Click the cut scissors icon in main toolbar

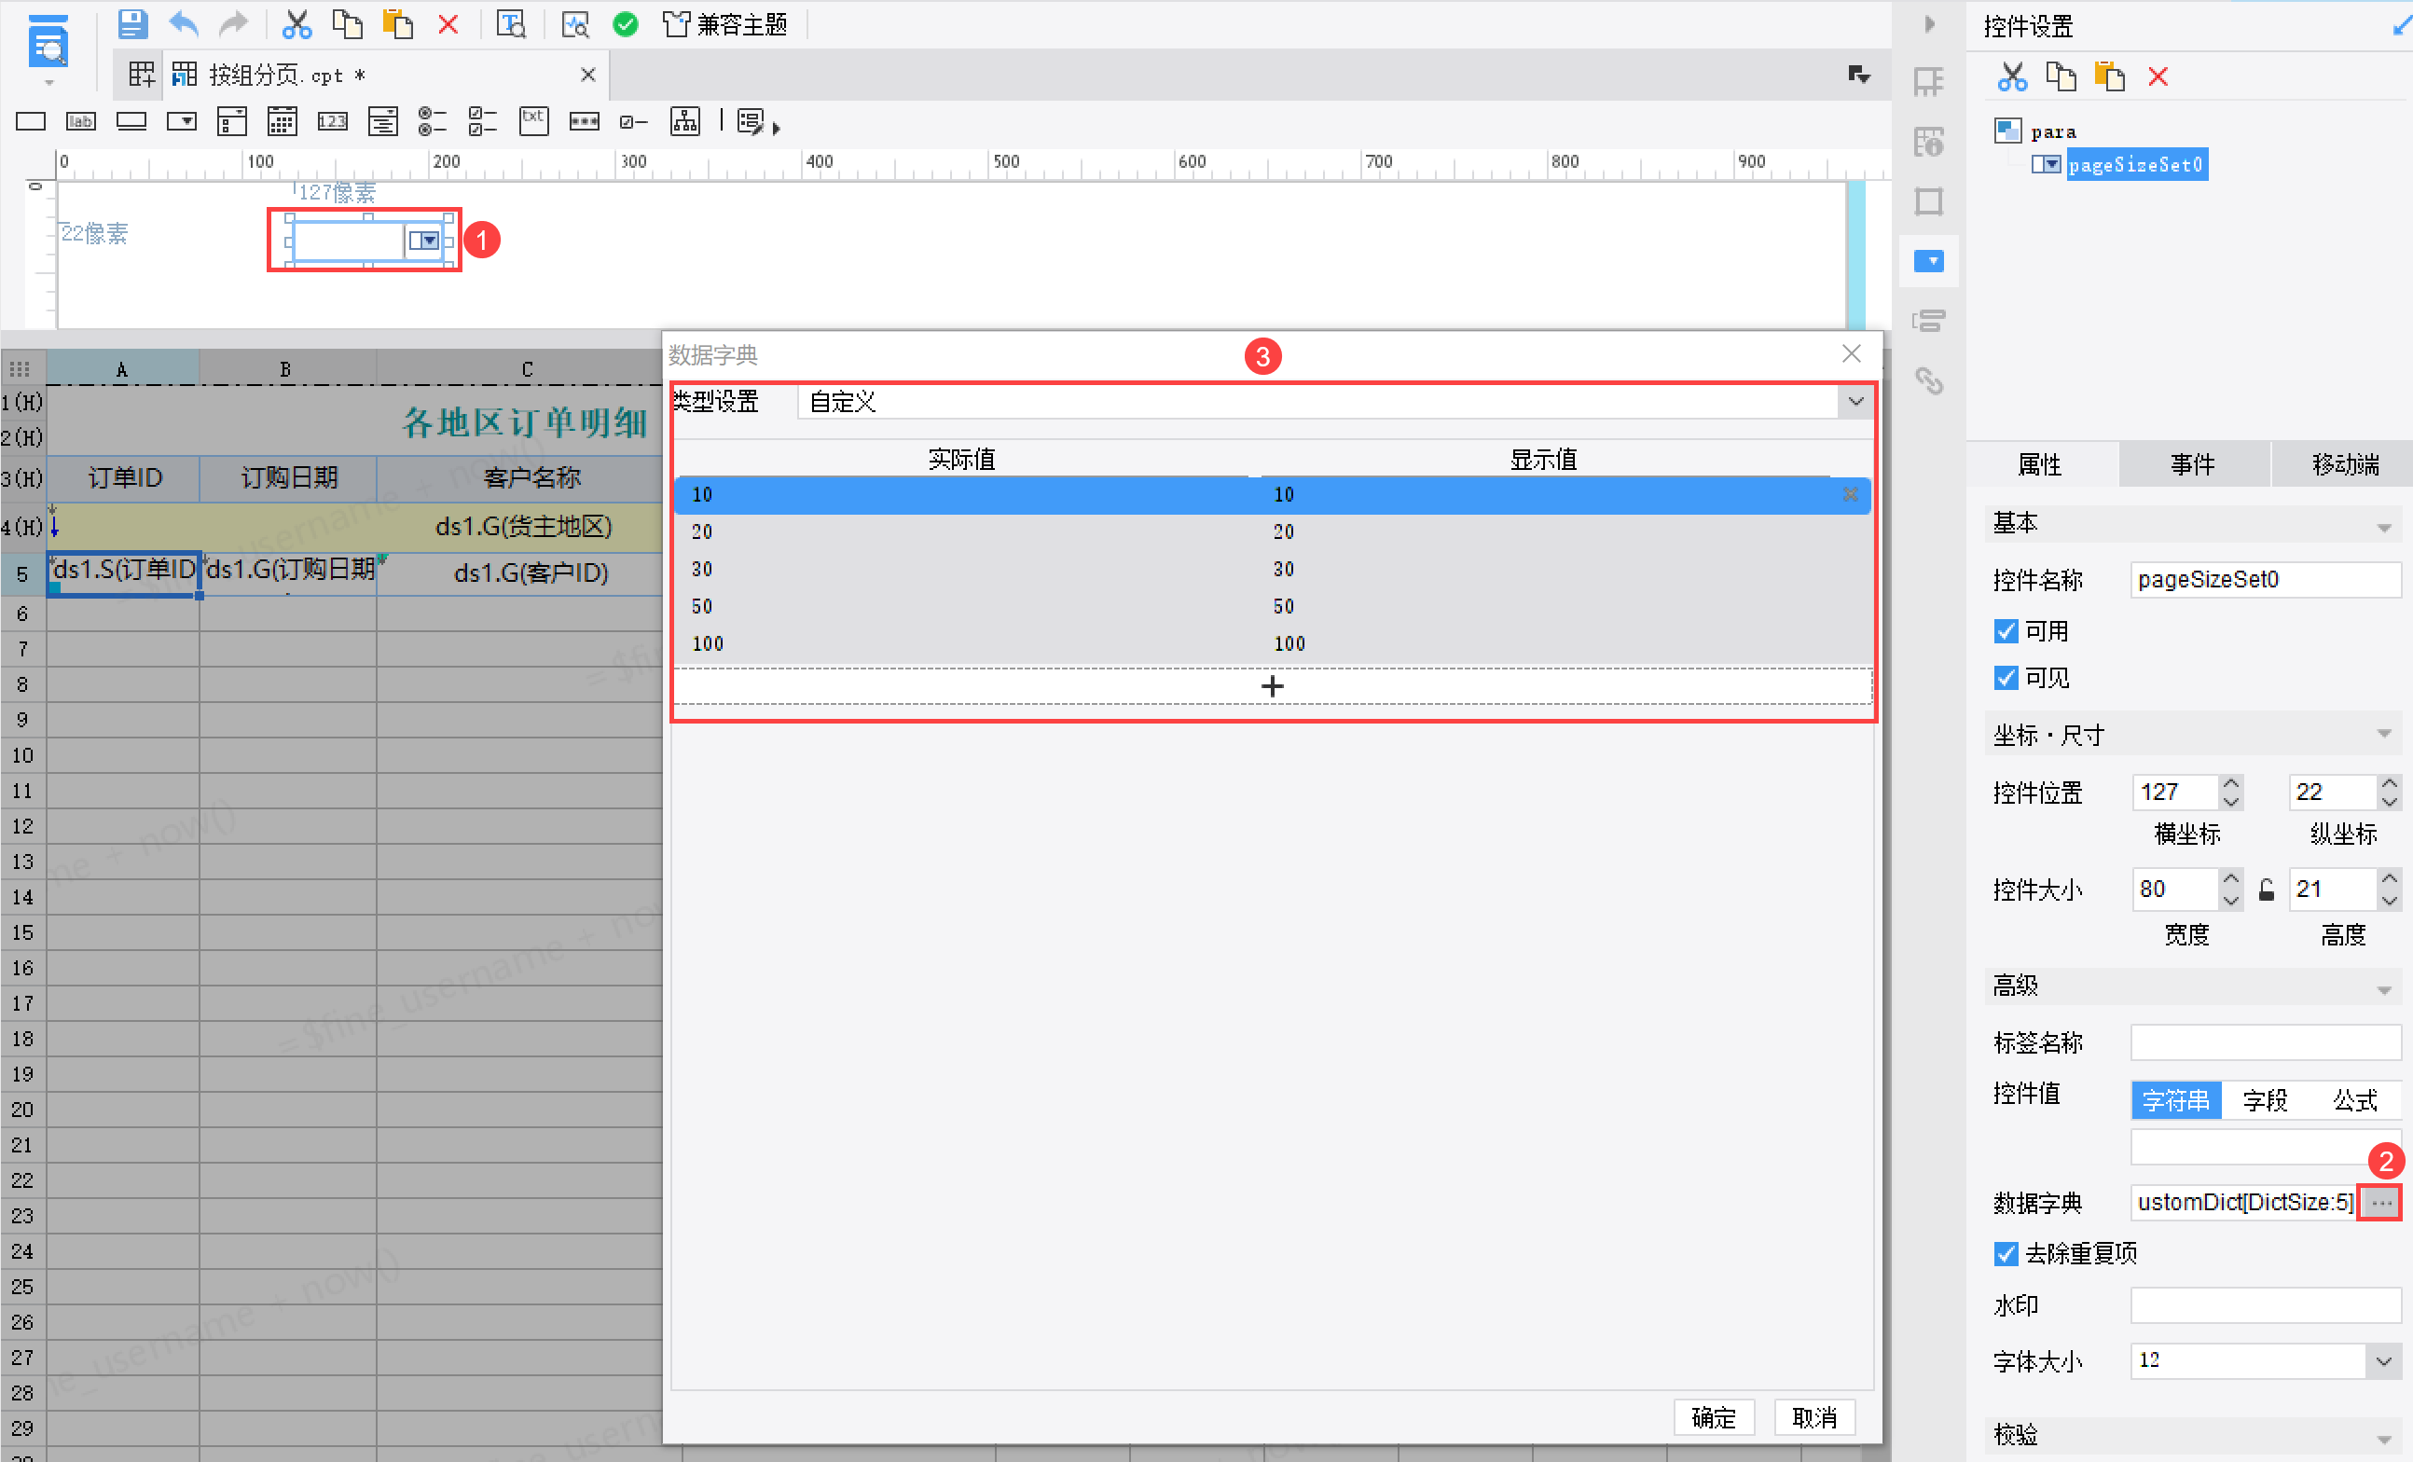coord(296,23)
